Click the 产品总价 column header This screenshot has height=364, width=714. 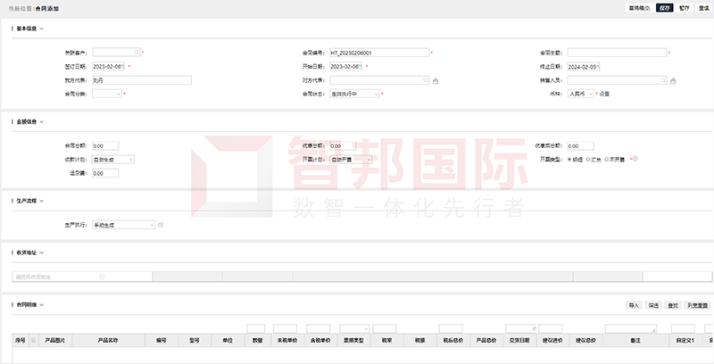486,340
